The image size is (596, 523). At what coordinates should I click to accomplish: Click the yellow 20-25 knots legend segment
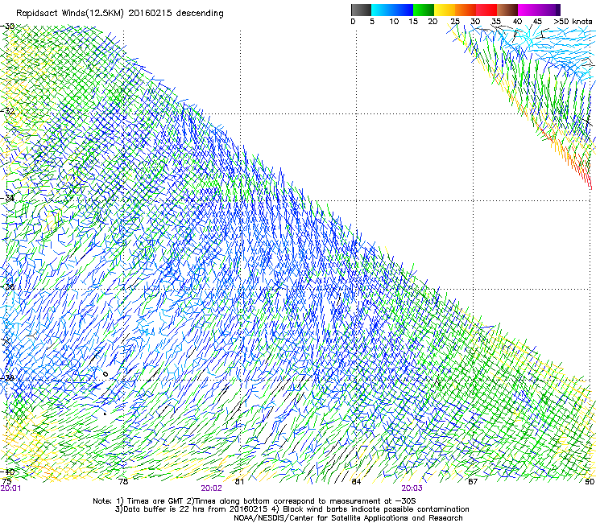coord(445,10)
